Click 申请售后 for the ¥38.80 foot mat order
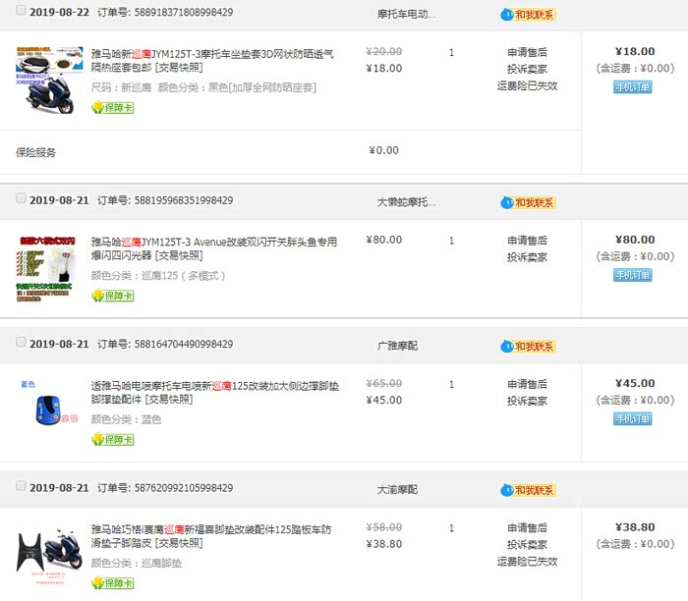 tap(527, 527)
